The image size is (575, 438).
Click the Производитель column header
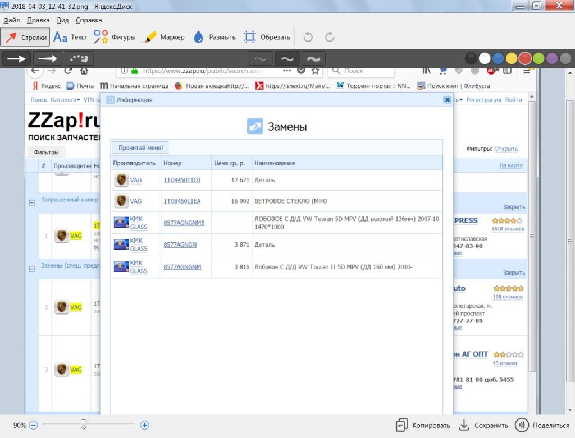(136, 163)
